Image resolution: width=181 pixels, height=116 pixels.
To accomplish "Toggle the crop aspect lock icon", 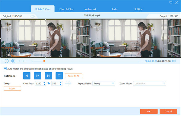I will click(x=49, y=83).
